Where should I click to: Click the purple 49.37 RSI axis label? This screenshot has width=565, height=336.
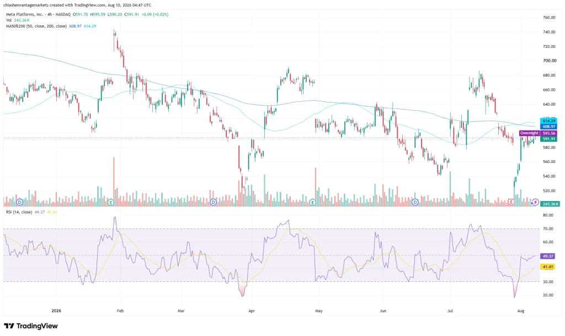click(548, 256)
